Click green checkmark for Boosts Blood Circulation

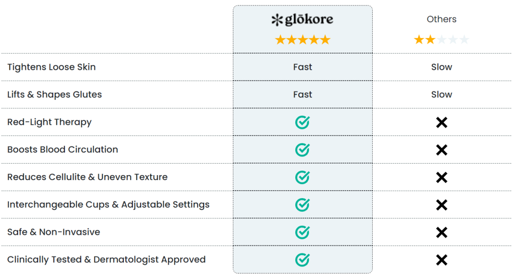click(302, 150)
